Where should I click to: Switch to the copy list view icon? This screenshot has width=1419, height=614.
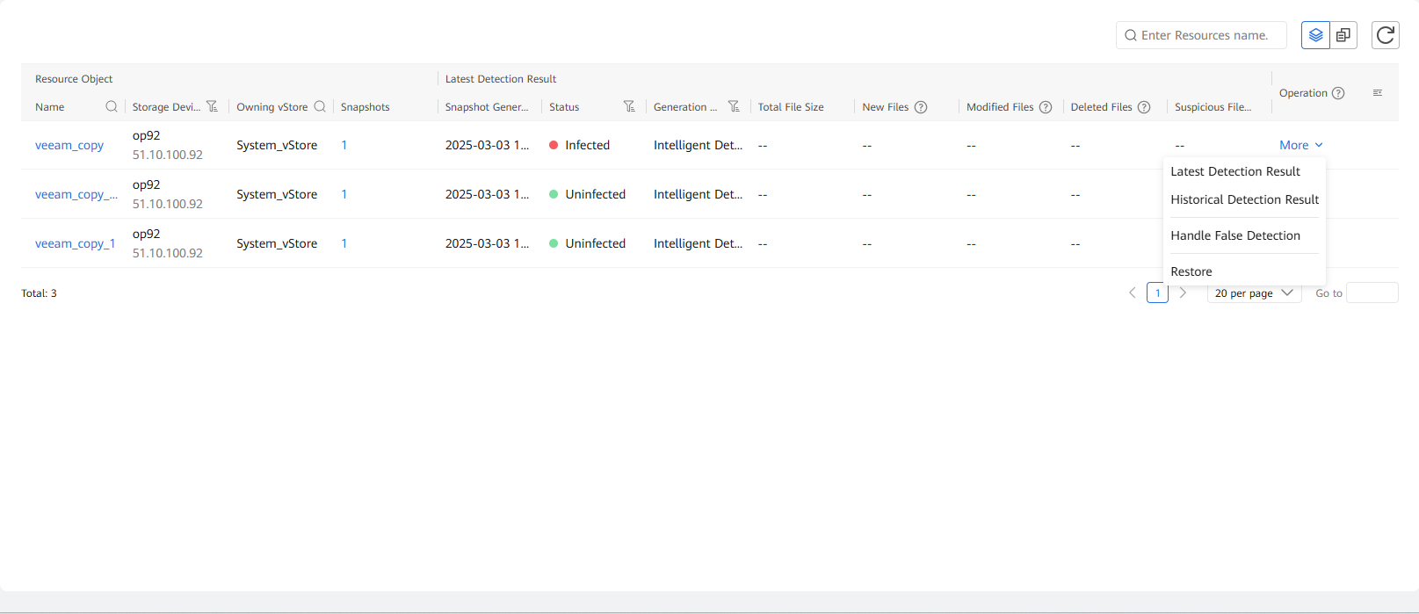[1343, 35]
